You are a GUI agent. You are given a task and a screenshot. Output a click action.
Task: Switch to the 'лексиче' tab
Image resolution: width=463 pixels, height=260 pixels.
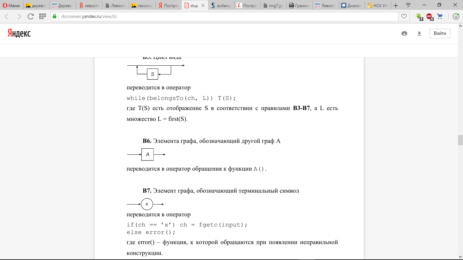coord(142,5)
